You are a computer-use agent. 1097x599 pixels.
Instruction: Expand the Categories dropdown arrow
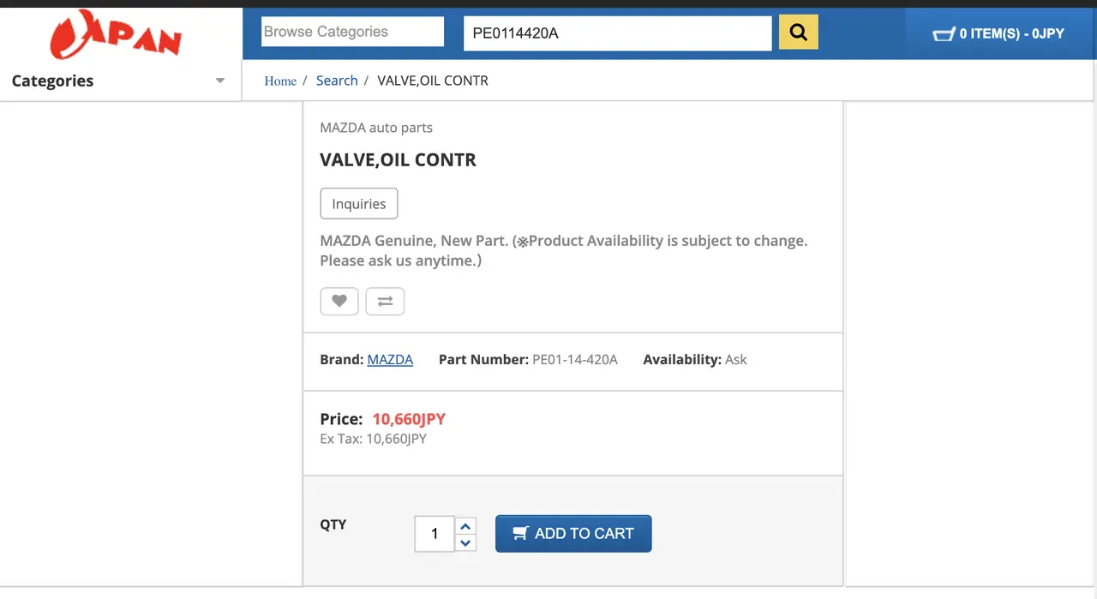tap(220, 81)
